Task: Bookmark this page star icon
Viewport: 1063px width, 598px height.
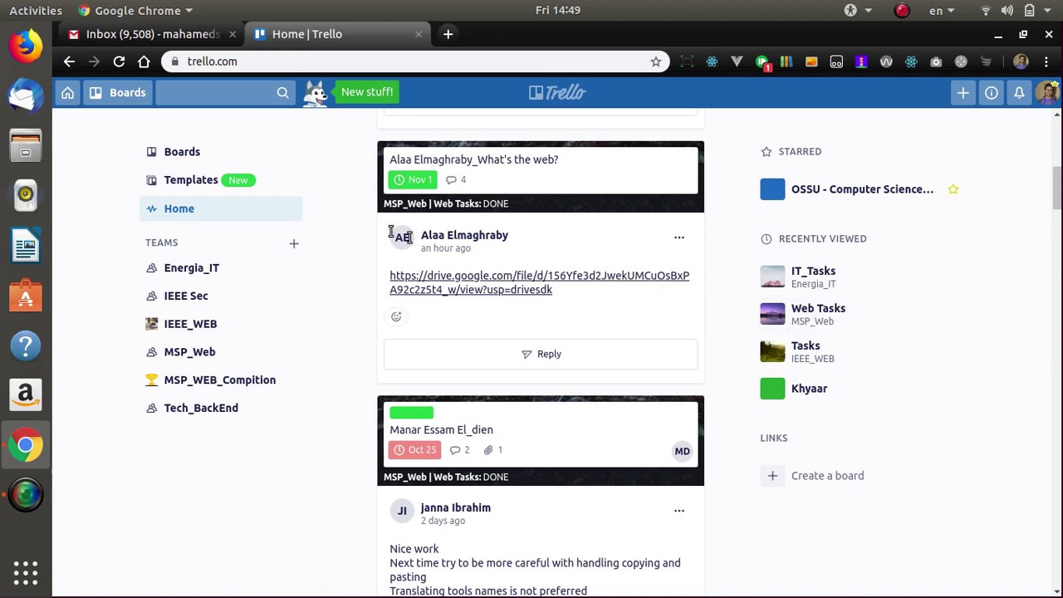Action: pyautogui.click(x=655, y=61)
